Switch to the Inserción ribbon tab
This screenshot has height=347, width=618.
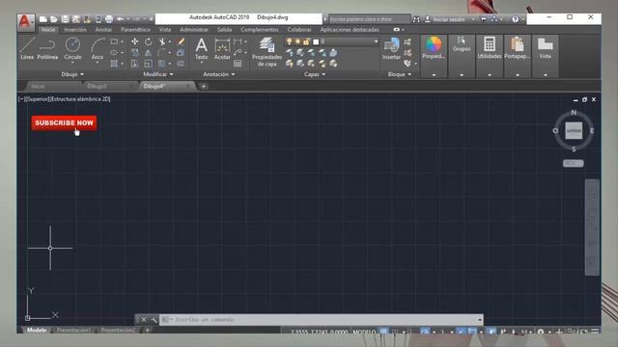tap(75, 30)
